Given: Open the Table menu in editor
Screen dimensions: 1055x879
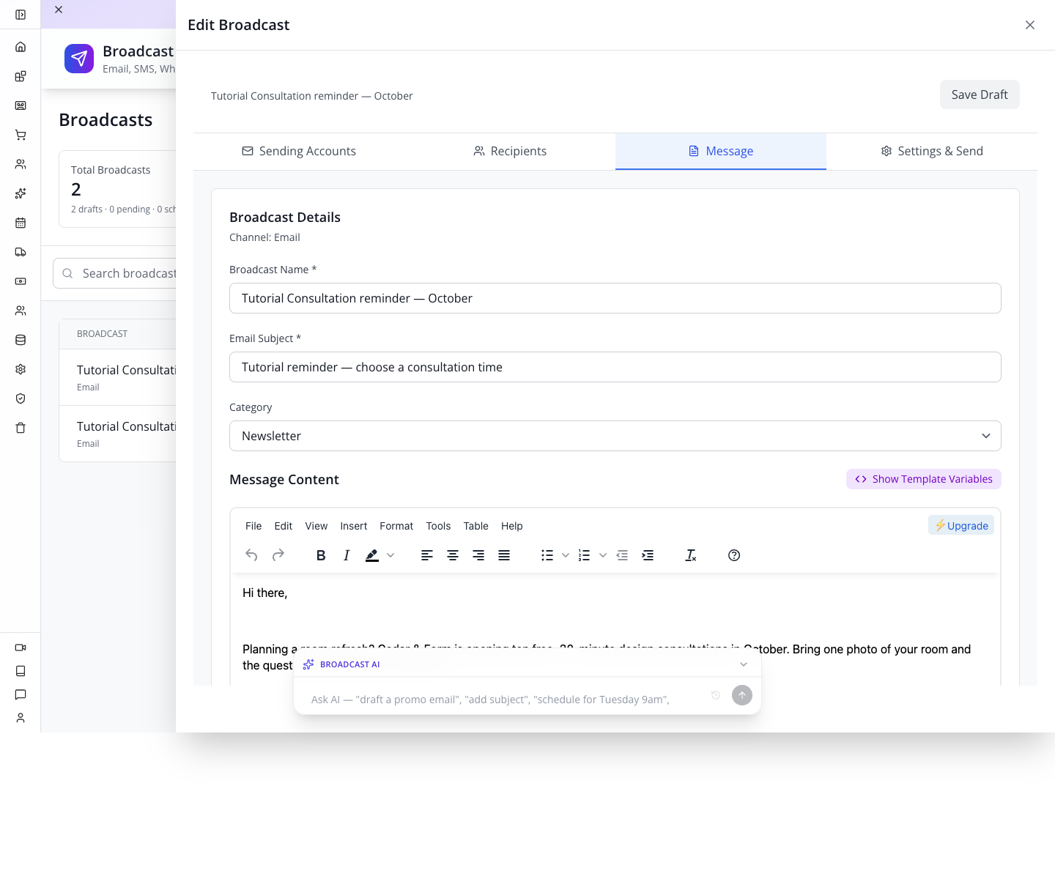Looking at the screenshot, I should 476,526.
